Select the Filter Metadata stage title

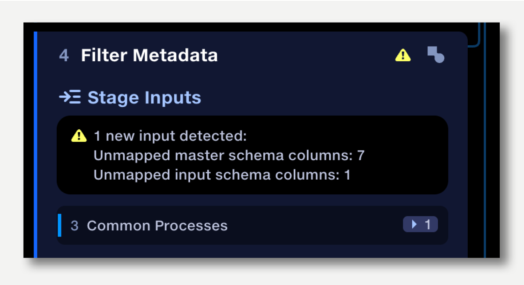(x=149, y=55)
